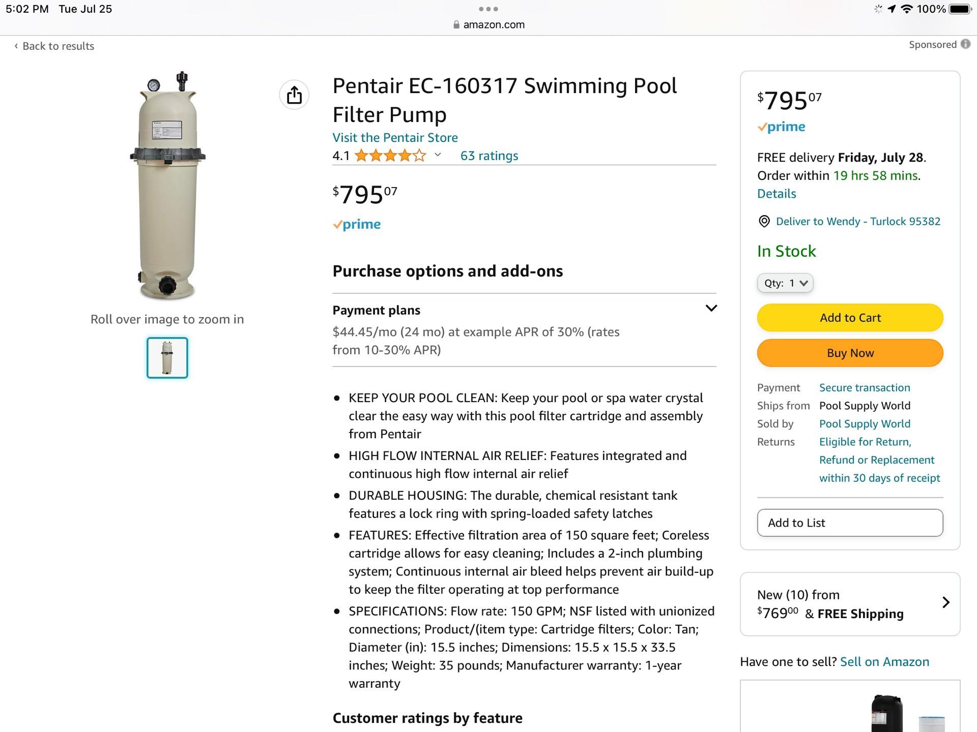Visit the Pentair Store link
977x732 pixels.
pyautogui.click(x=395, y=137)
